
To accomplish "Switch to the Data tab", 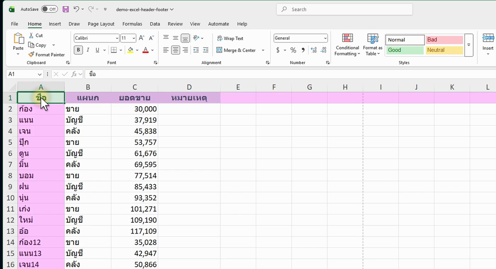I will [155, 24].
